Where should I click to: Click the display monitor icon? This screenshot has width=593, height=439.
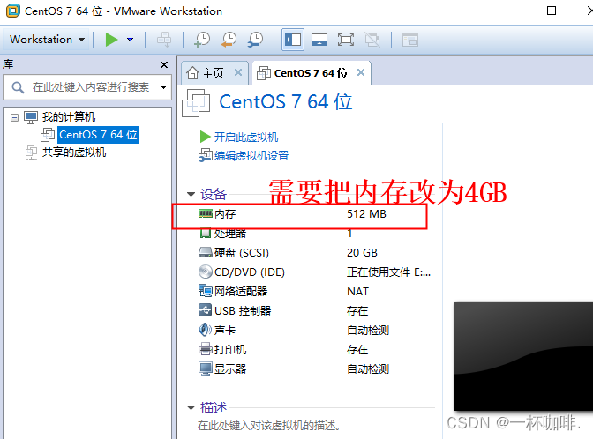pyautogui.click(x=206, y=368)
